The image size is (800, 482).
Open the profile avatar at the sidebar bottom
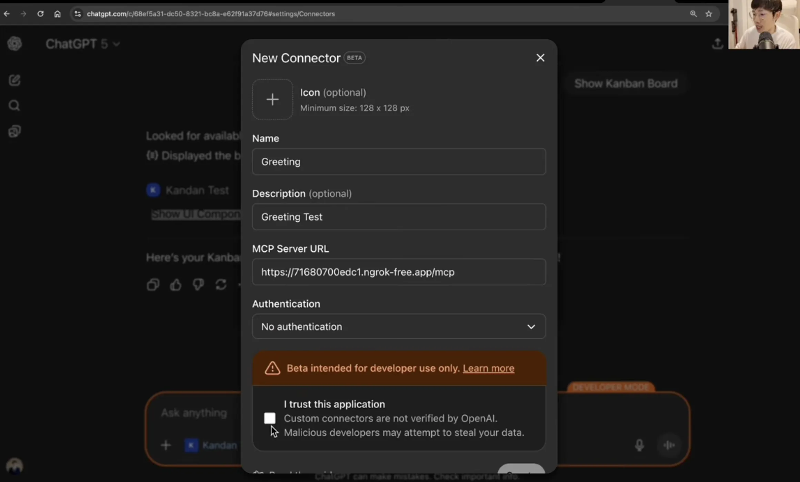click(14, 466)
